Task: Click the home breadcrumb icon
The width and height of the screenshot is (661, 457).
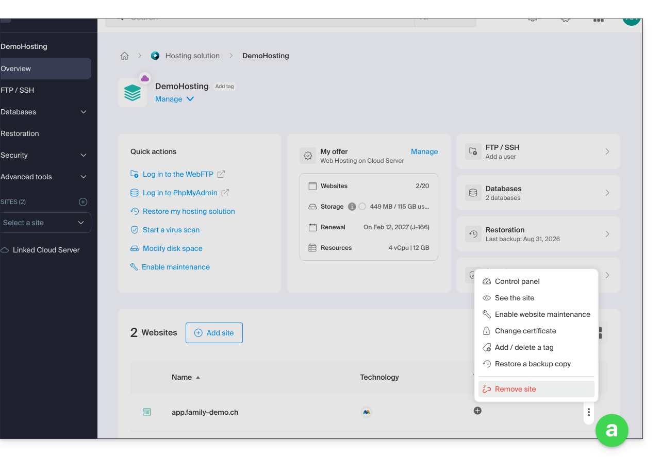Action: coord(124,56)
